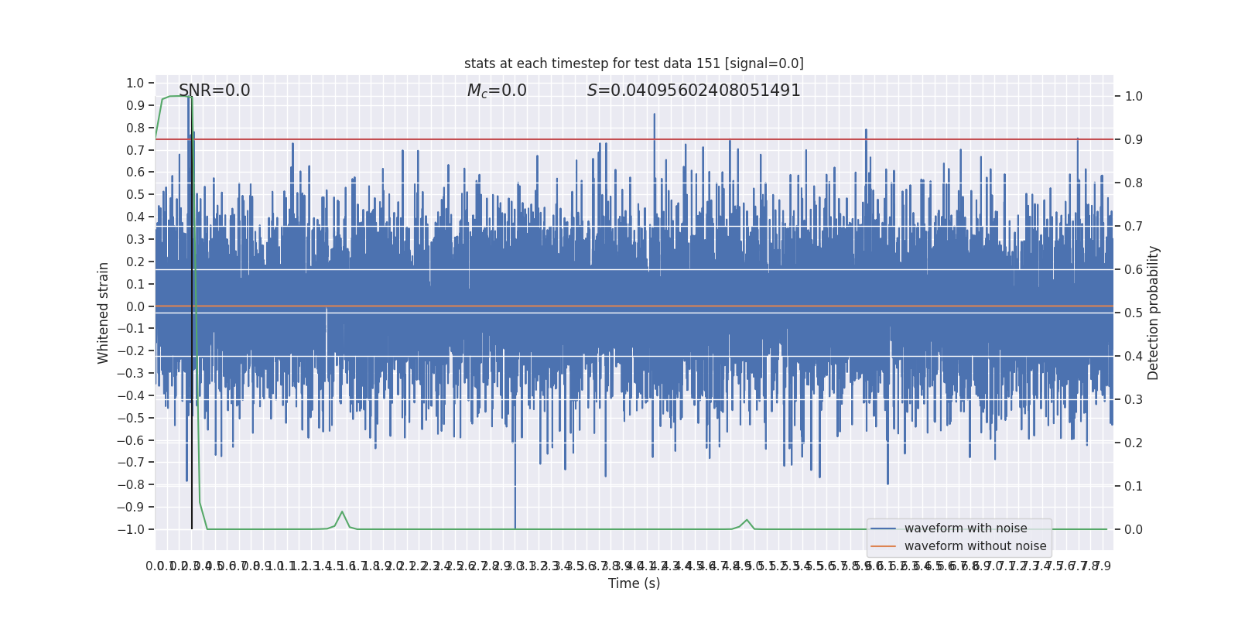
Task: Click tick label 0.4 on the Whitened strain axis
Action: coord(135,217)
